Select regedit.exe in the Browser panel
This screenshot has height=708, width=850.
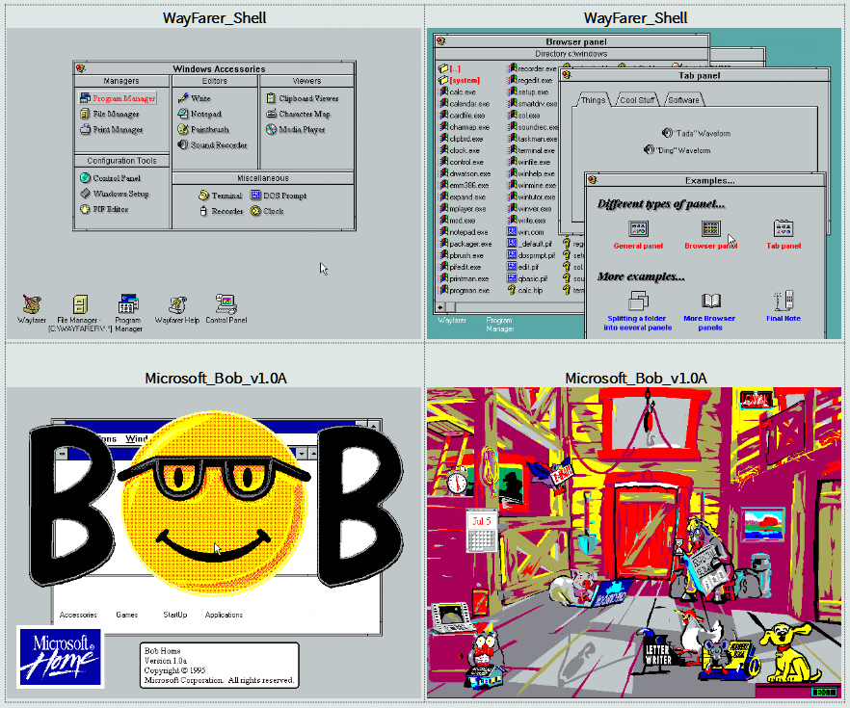530,80
